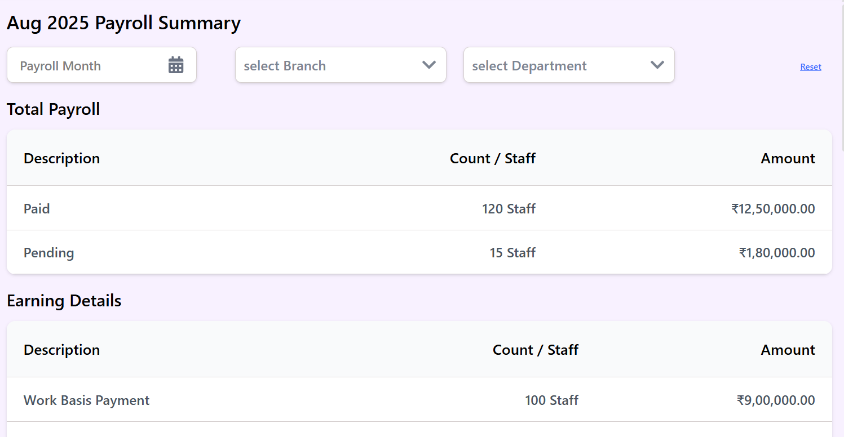Click the 15 Staff count cell
This screenshot has height=437, width=844.
(512, 253)
